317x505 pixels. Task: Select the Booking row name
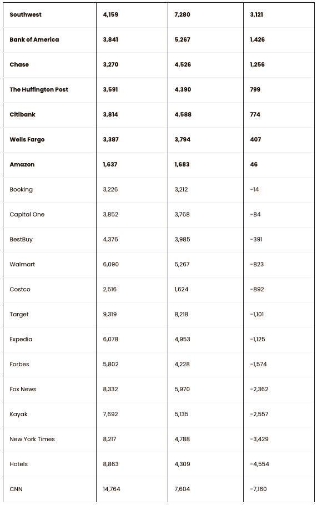click(21, 189)
